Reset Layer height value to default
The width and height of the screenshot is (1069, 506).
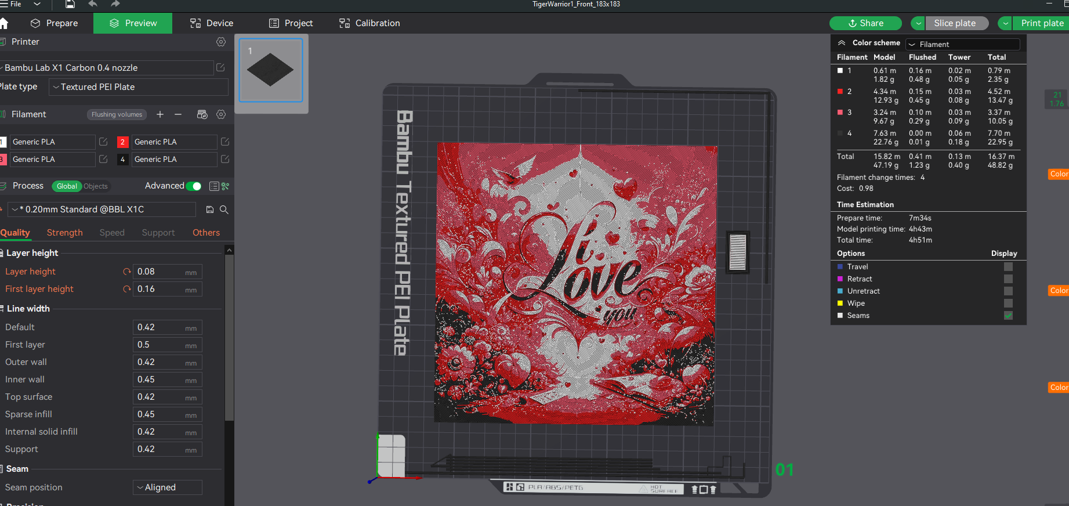126,272
